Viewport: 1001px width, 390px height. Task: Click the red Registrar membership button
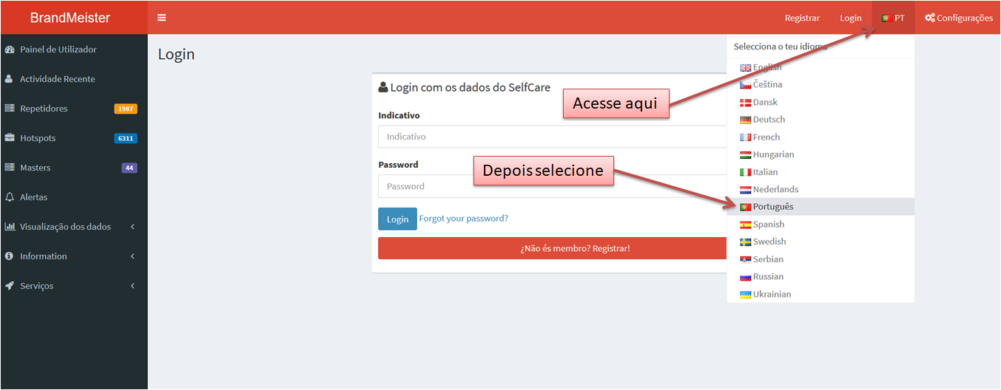(552, 248)
